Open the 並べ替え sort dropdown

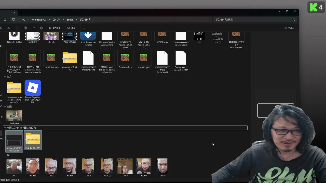point(56,28)
